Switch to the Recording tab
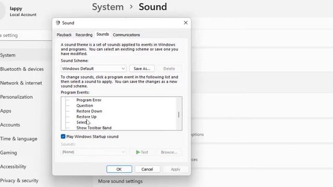Screen dimensions: 333x187 point(84,35)
